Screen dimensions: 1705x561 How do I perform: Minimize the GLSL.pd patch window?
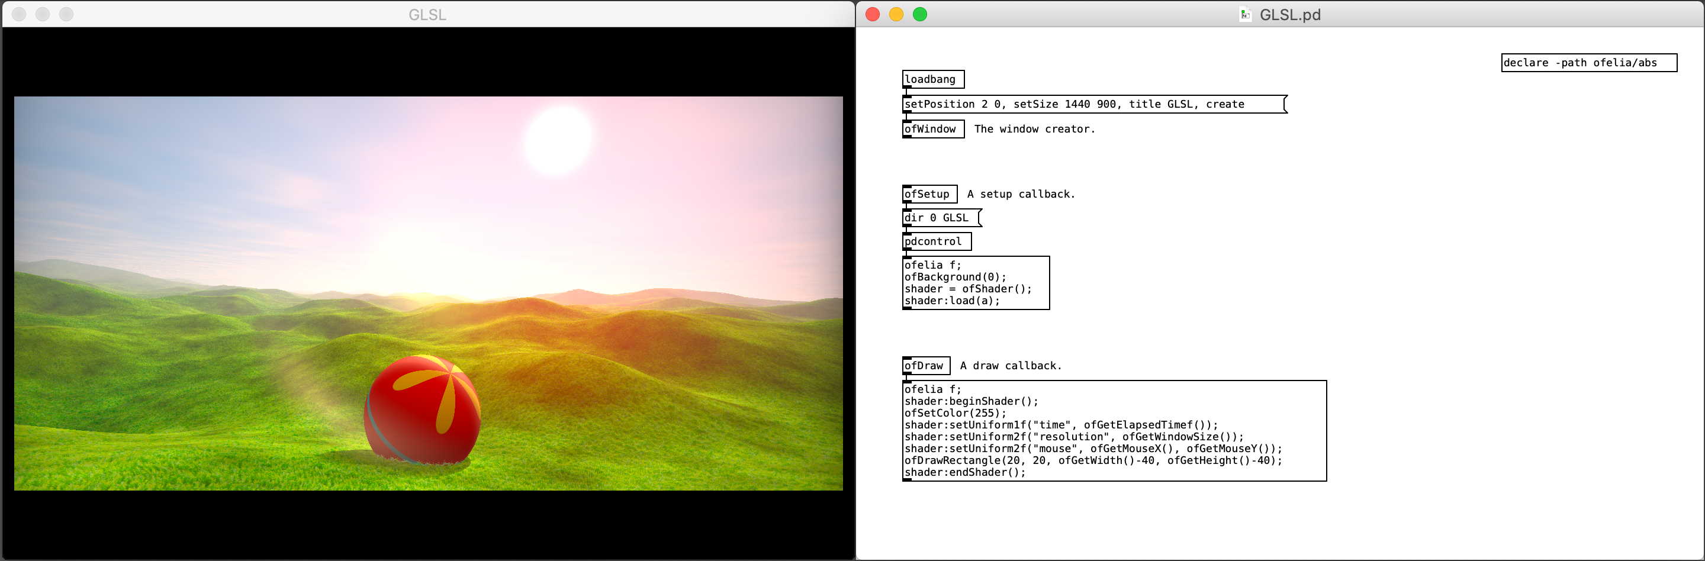(896, 15)
